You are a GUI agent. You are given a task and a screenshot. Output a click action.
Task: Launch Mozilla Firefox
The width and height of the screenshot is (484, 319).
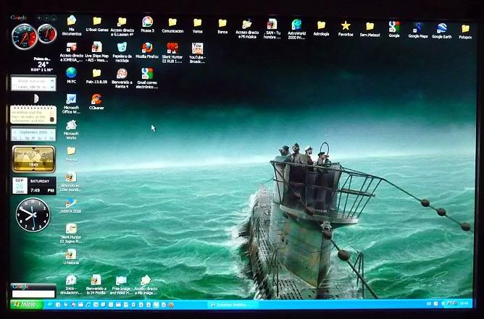point(147,51)
